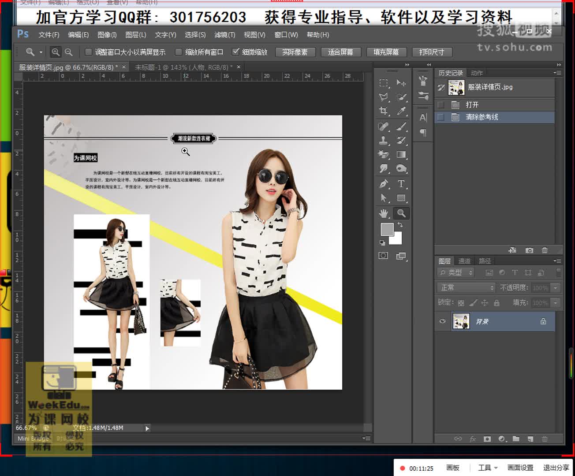This screenshot has height=476, width=575.
Task: Open the 不透明度 opacity arrow
Action: tap(556, 288)
